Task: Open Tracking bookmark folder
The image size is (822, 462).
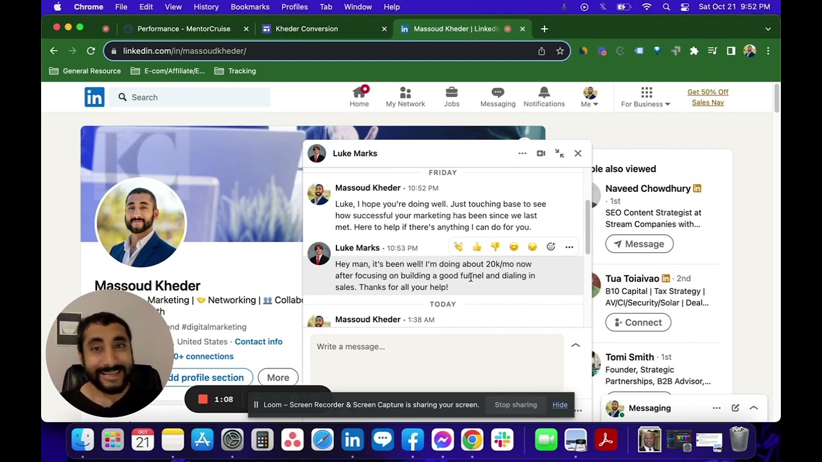Action: click(235, 71)
